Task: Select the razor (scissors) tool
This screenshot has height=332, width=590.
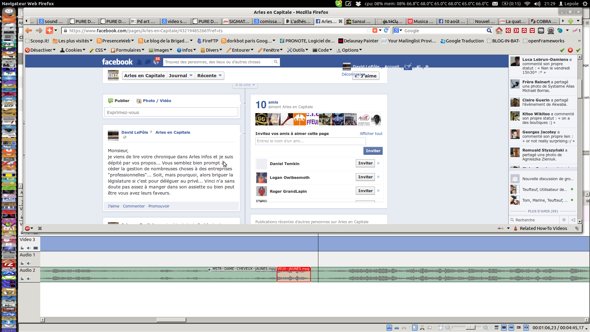Action: point(422,328)
